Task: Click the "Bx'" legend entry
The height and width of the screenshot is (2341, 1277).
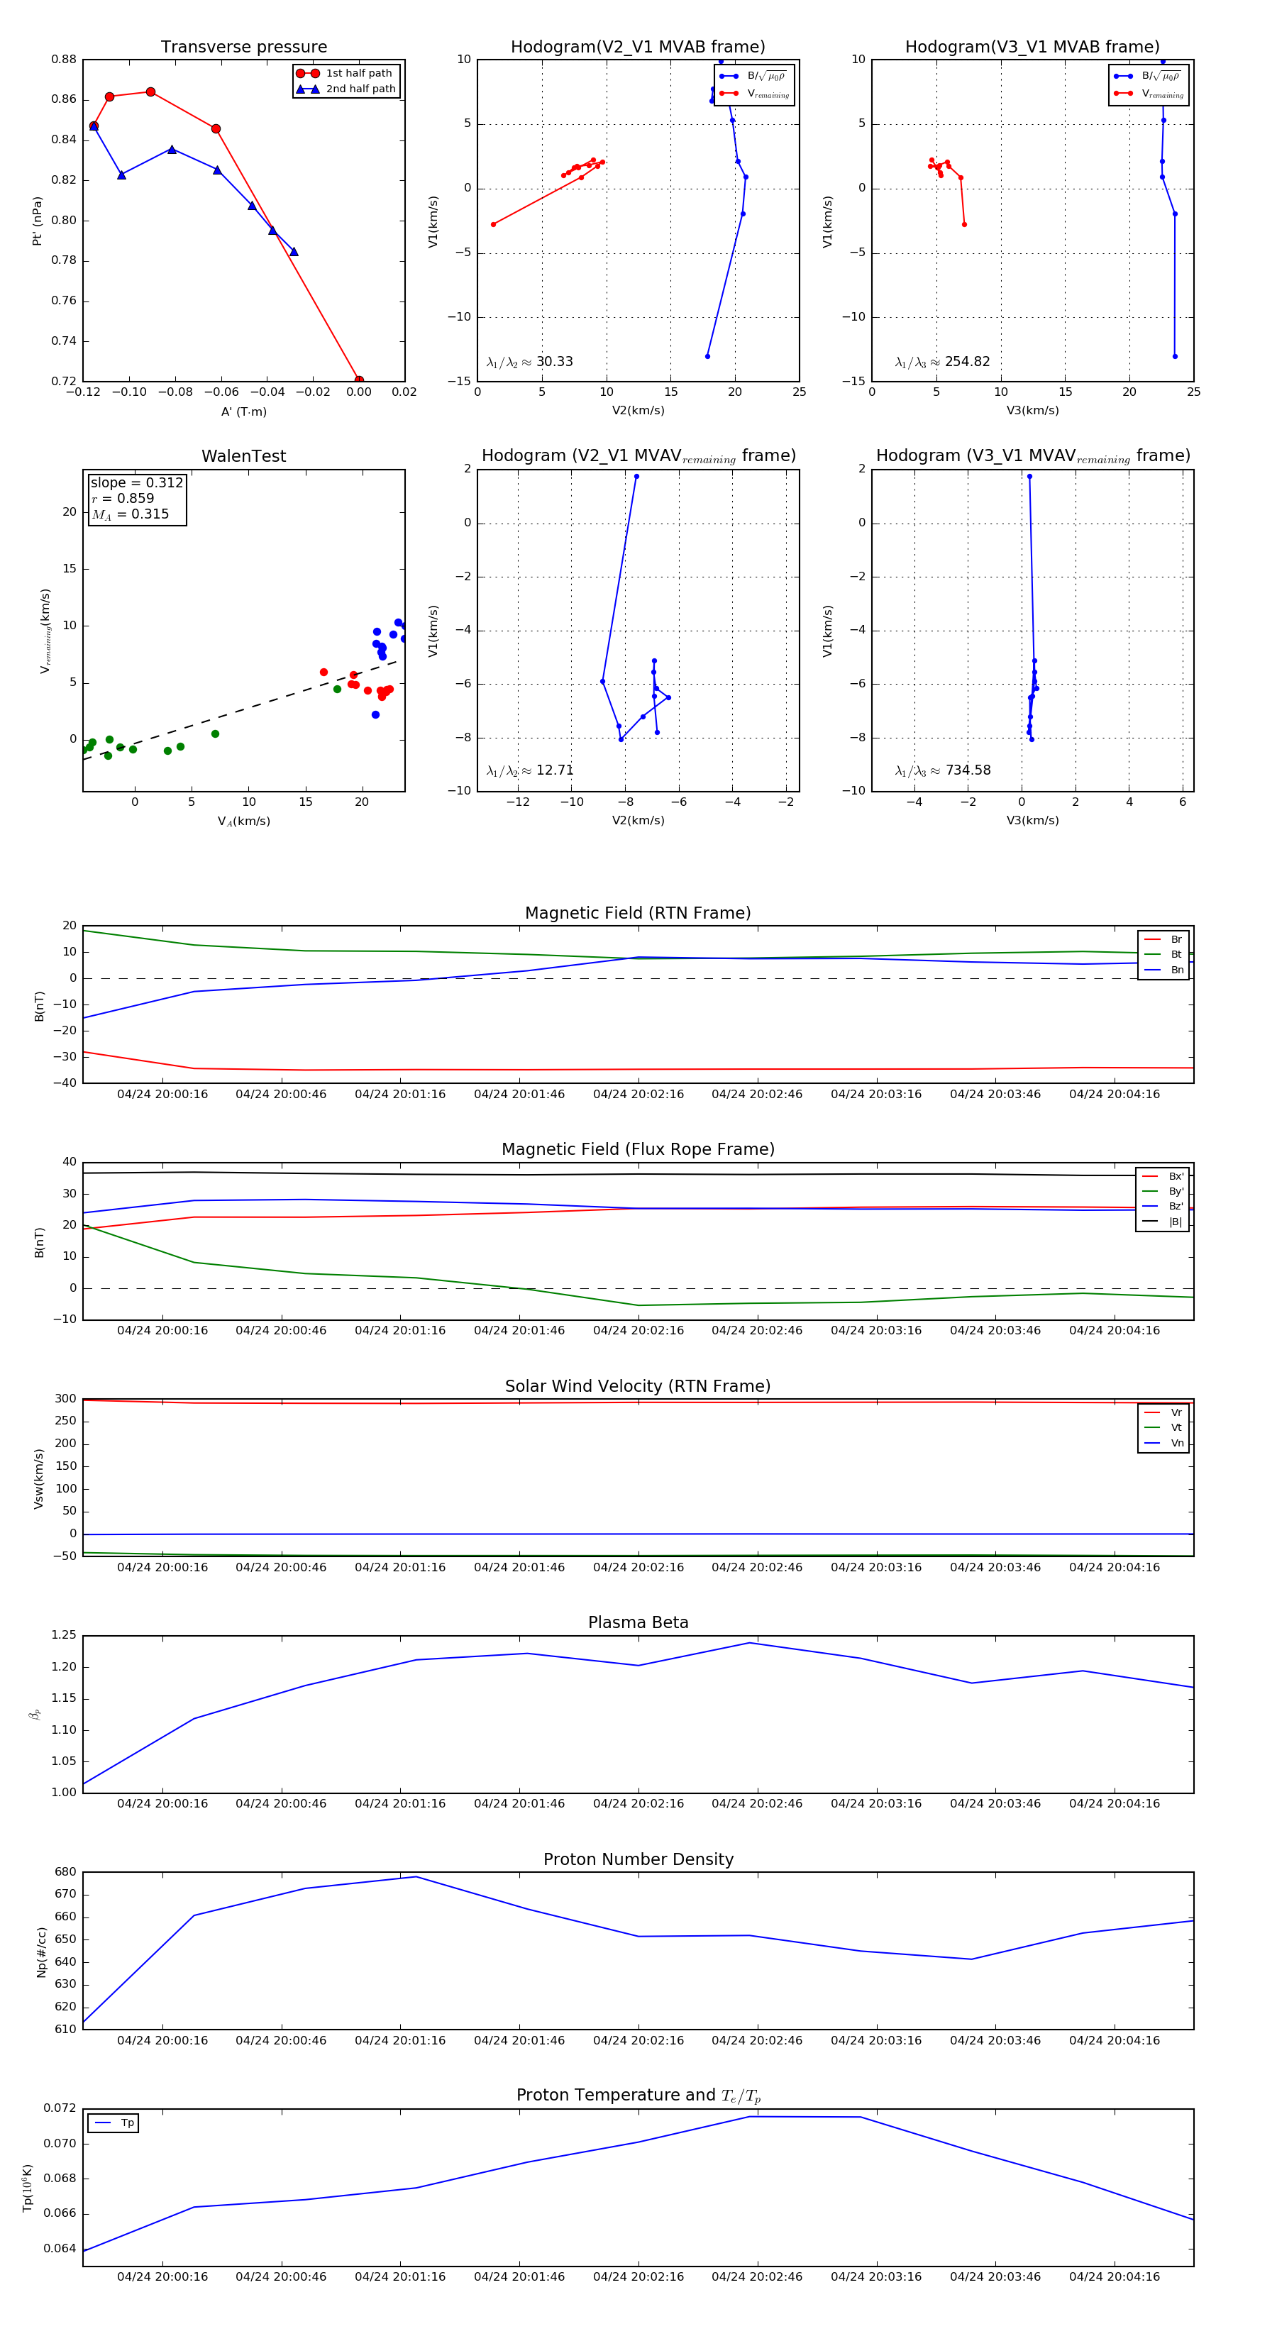Action: coord(1163,1176)
